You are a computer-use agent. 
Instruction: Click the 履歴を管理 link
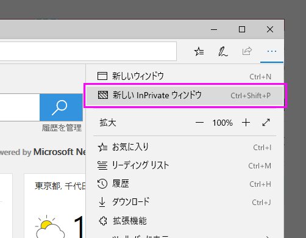click(62, 128)
